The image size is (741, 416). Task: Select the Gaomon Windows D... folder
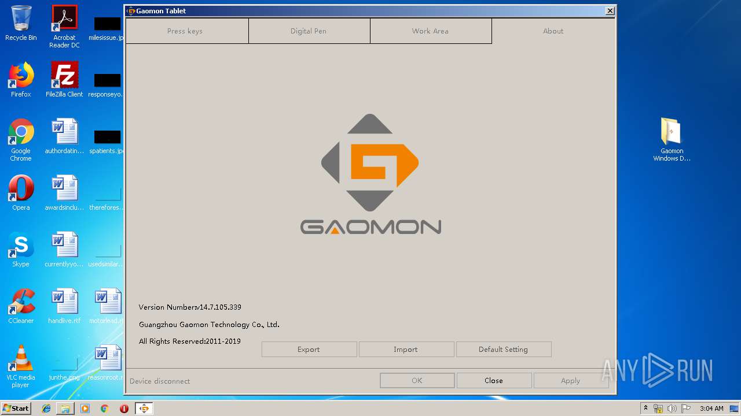click(672, 140)
